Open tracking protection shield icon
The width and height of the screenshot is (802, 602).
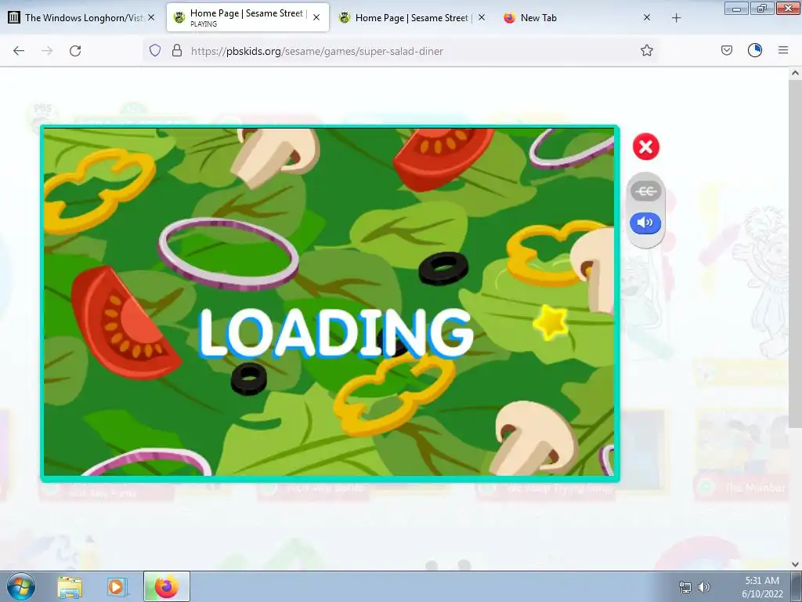pyautogui.click(x=155, y=50)
